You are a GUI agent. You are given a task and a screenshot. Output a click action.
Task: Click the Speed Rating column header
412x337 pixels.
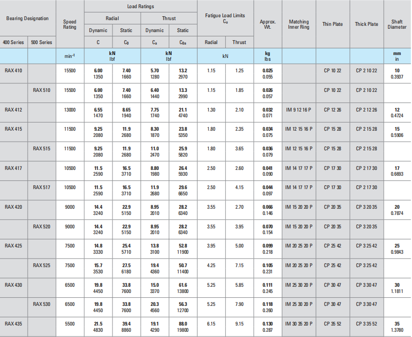pyautogui.click(x=69, y=24)
